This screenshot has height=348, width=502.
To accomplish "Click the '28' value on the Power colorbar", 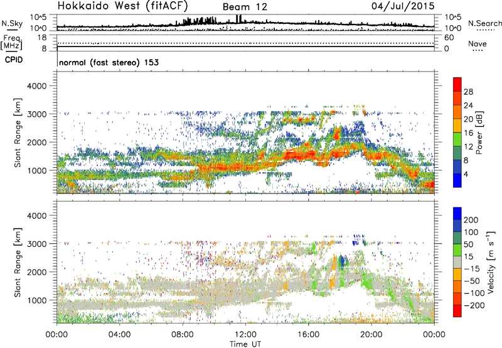I will [x=468, y=92].
